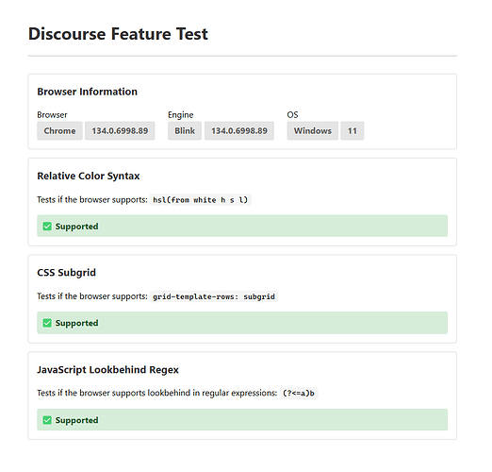Click the engine version 134.0.6998.89 badge

point(239,130)
